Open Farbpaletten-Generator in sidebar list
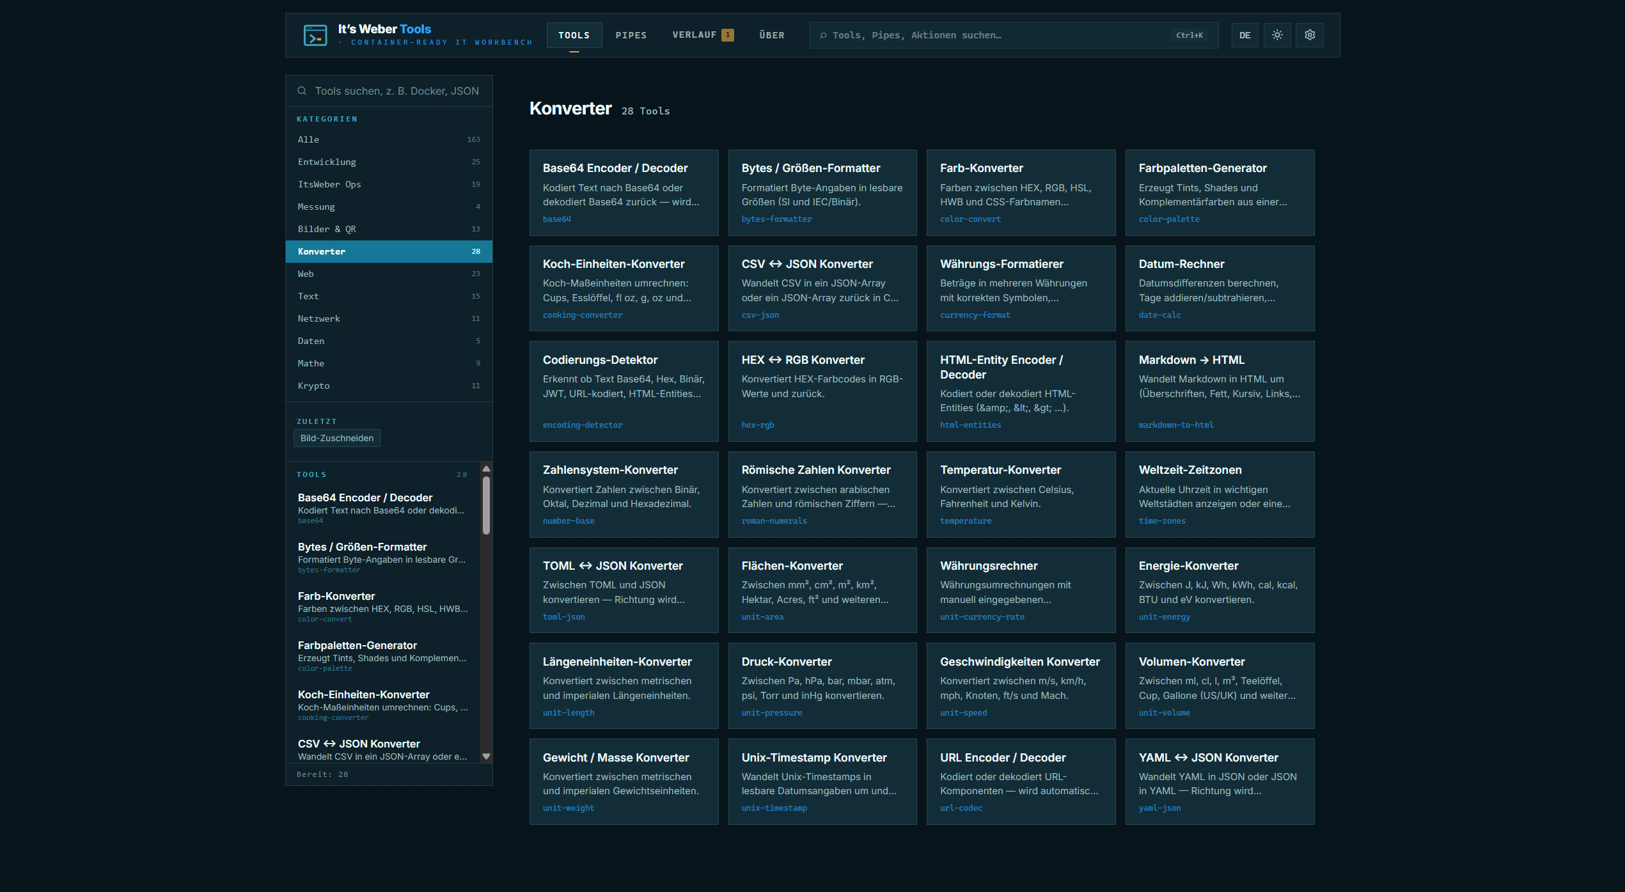The width and height of the screenshot is (1625, 892). 384,656
